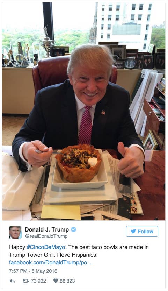The image size is (168, 291).
Task: Open the facebook.com/DonaldTrump link
Action: [x=51, y=263]
